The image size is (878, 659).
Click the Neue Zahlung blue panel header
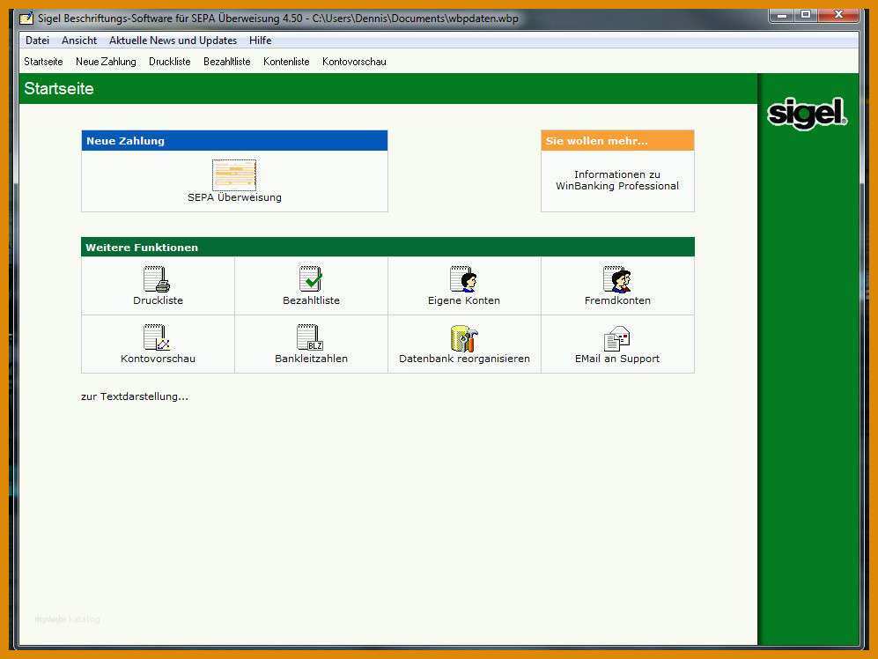(234, 141)
